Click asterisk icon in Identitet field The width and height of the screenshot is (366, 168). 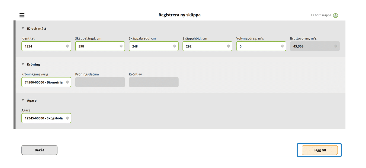coord(67,46)
